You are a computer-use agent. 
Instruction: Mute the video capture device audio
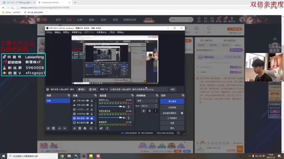pyautogui.click(x=124, y=118)
